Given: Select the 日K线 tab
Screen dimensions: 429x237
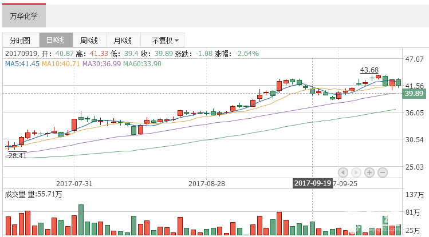Looking at the screenshot, I should (x=55, y=41).
